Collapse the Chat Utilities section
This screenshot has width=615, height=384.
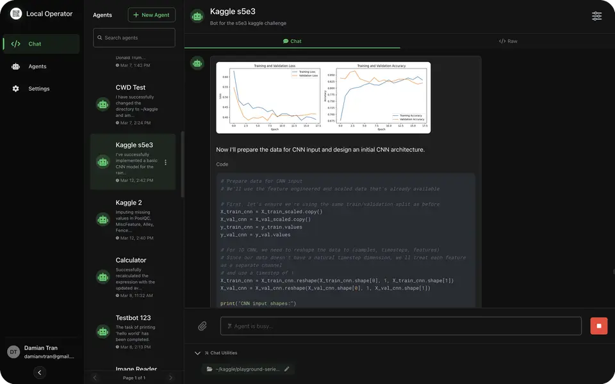pos(197,353)
